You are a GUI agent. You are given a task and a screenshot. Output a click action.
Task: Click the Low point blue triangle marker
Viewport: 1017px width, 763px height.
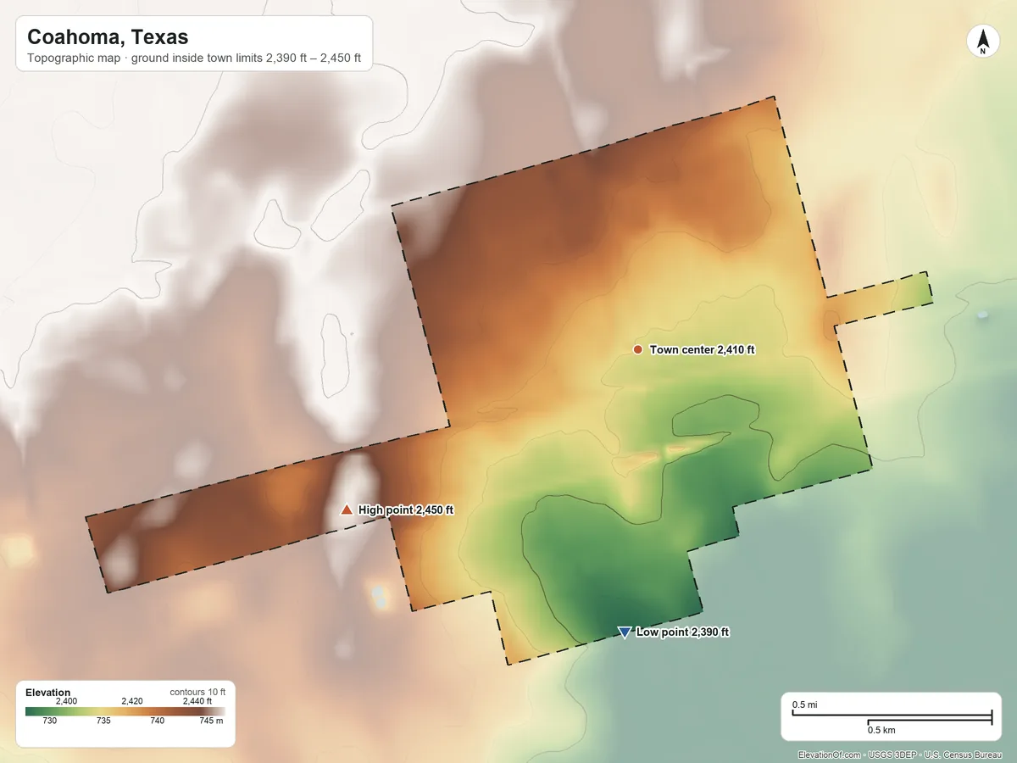[x=625, y=632]
